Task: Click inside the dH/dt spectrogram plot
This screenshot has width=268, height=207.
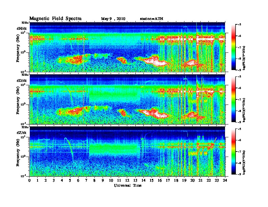Action: (x=127, y=47)
